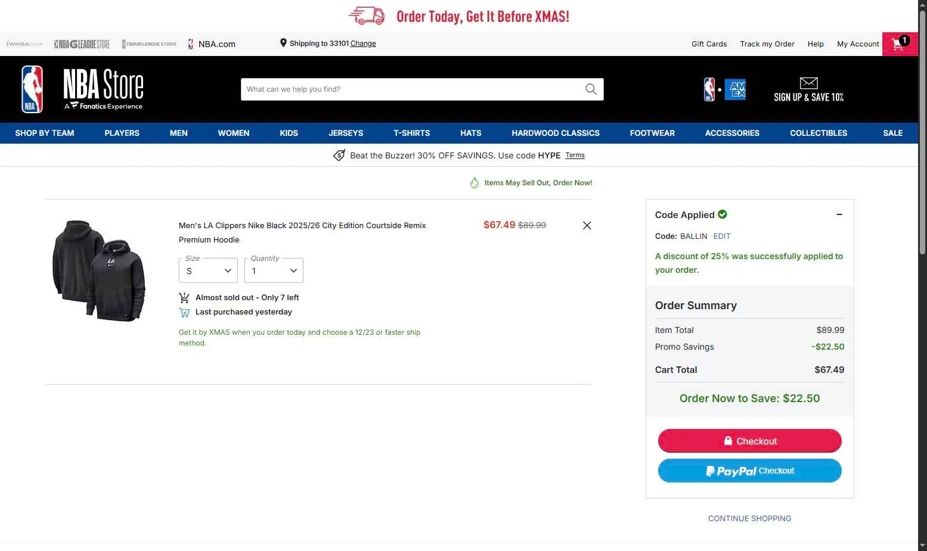Click the envelope sign-up icon
This screenshot has height=551, width=927.
pyautogui.click(x=808, y=83)
